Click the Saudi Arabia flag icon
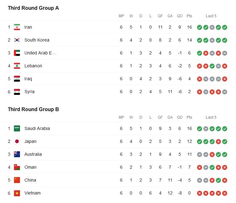Viewport: 236px width, 203px height. (x=17, y=128)
